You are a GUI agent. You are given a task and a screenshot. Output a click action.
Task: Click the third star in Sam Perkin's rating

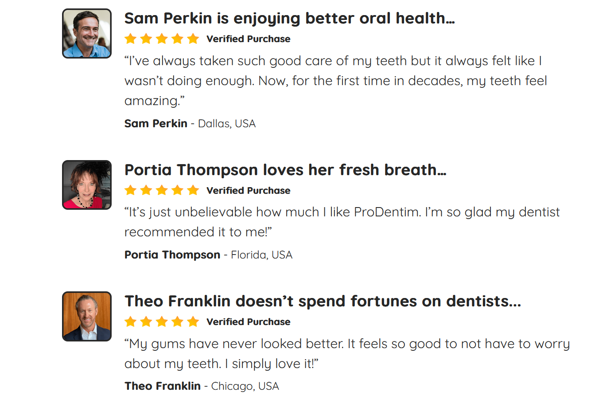tap(162, 39)
